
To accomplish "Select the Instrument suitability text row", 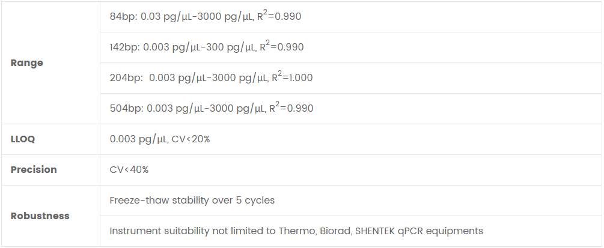I will [296, 231].
